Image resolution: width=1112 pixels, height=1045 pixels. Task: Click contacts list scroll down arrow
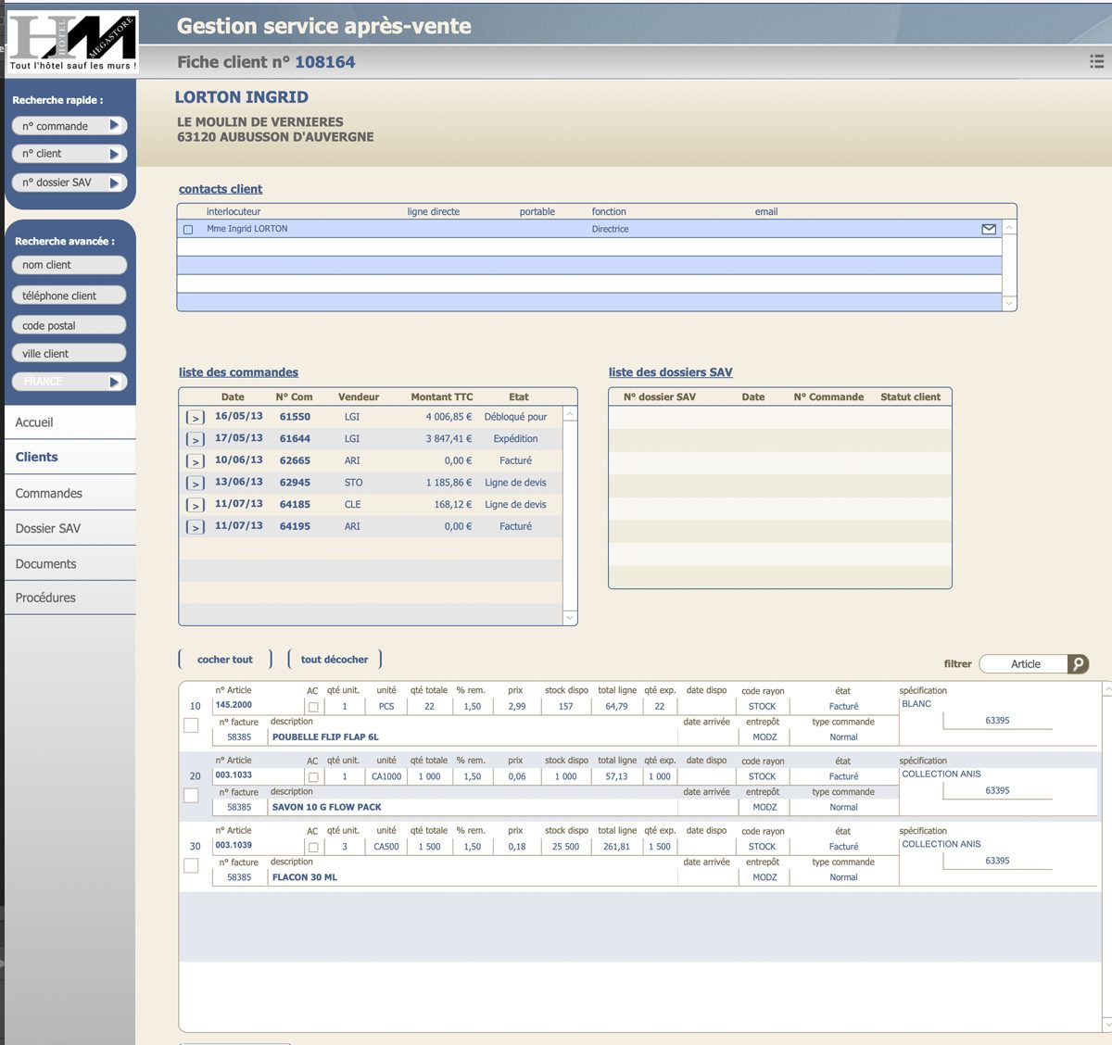pyautogui.click(x=1009, y=303)
